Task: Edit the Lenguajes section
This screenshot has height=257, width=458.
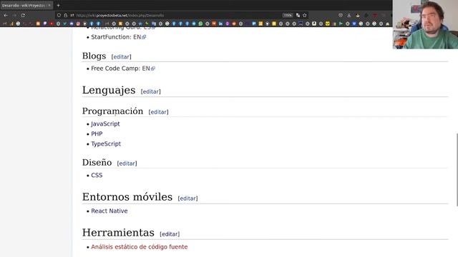Action: click(x=151, y=91)
